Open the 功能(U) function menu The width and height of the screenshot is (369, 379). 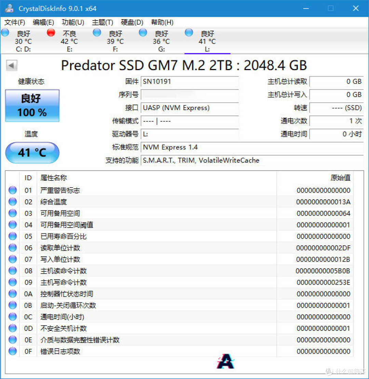73,22
